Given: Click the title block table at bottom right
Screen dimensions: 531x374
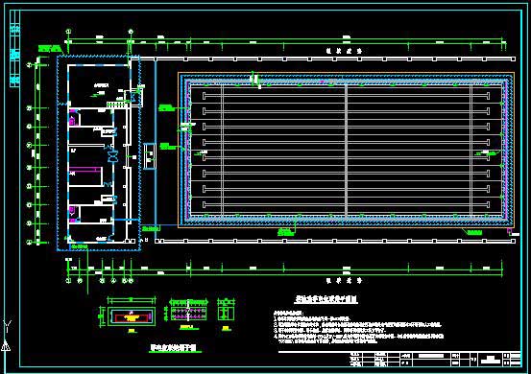Looking at the screenshot, I should pyautogui.click(x=434, y=359).
